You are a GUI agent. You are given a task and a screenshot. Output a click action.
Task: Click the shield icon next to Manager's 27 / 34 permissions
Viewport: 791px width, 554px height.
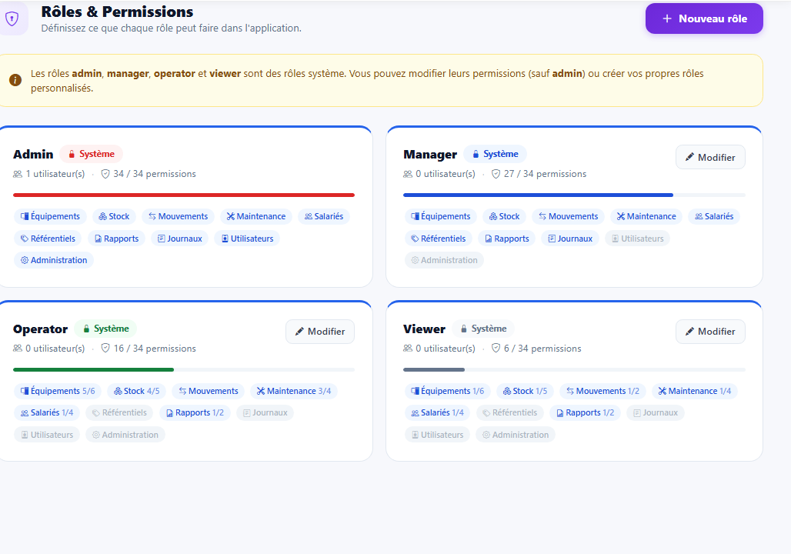tap(496, 174)
